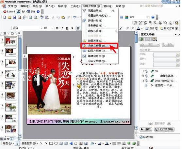182x149 pixels.
Task: Click the Open folder icon
Action: pyautogui.click(x=9, y=17)
